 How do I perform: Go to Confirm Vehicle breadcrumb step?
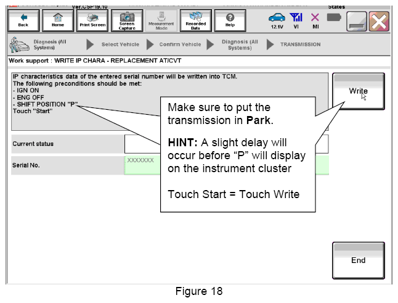tap(180, 44)
